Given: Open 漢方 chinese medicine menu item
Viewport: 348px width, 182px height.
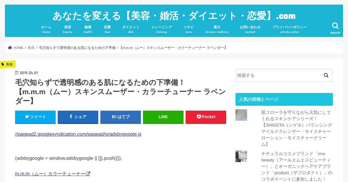Looking at the screenshot, I should click(x=217, y=29).
